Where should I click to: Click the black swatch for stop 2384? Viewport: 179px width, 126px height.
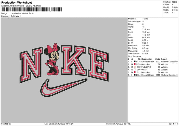[x=135, y=75]
